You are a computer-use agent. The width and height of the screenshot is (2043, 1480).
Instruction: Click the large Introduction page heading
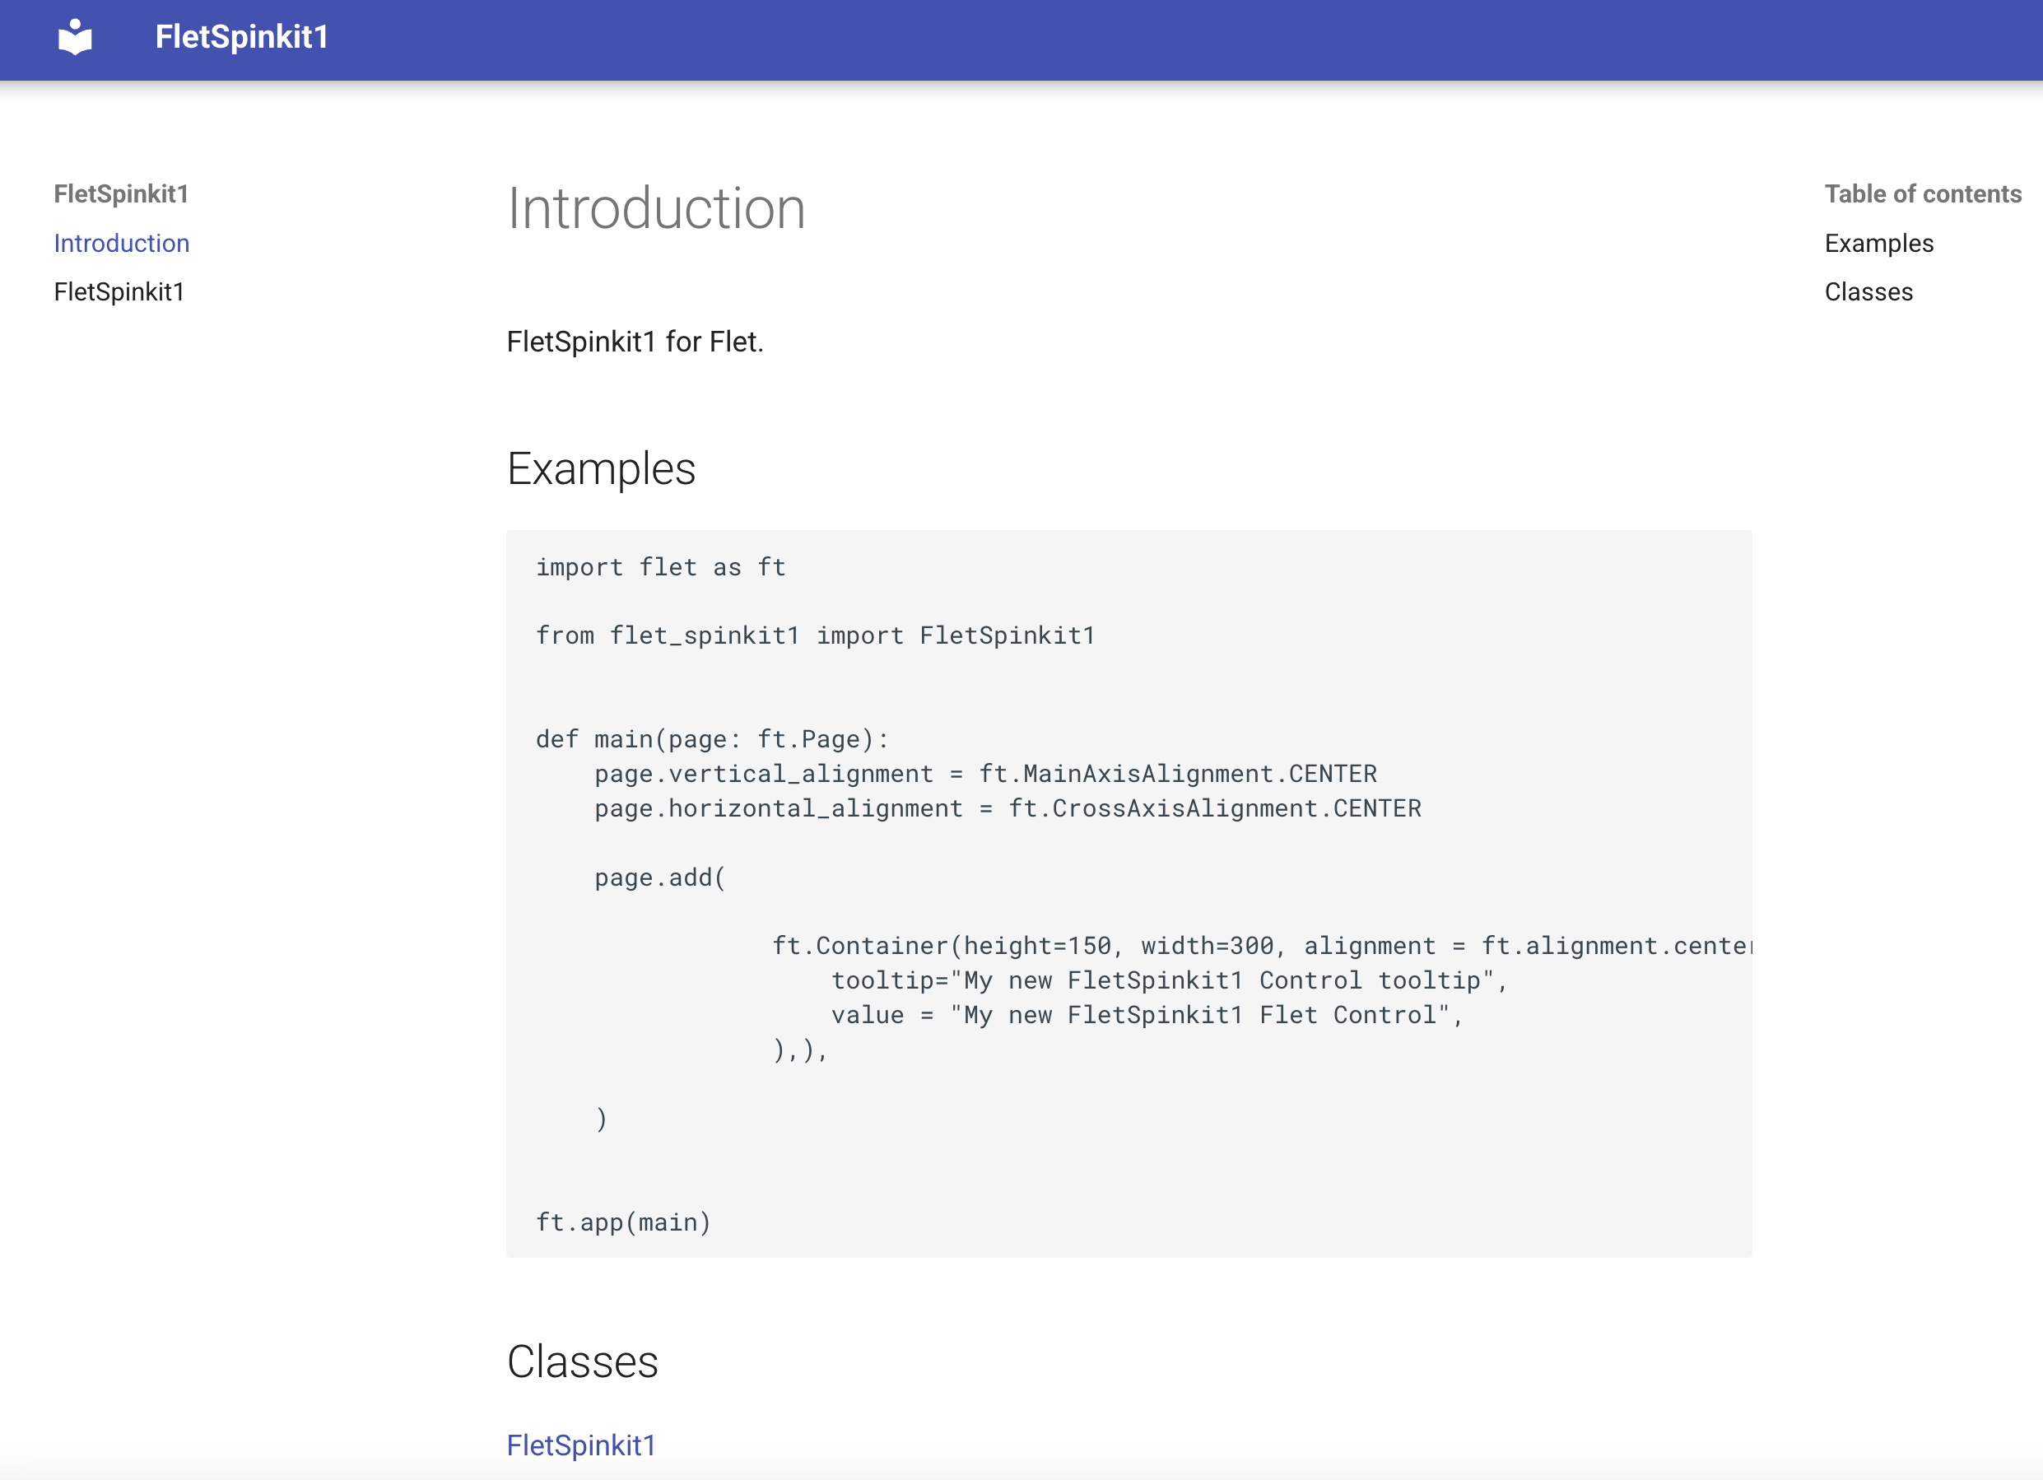[656, 209]
